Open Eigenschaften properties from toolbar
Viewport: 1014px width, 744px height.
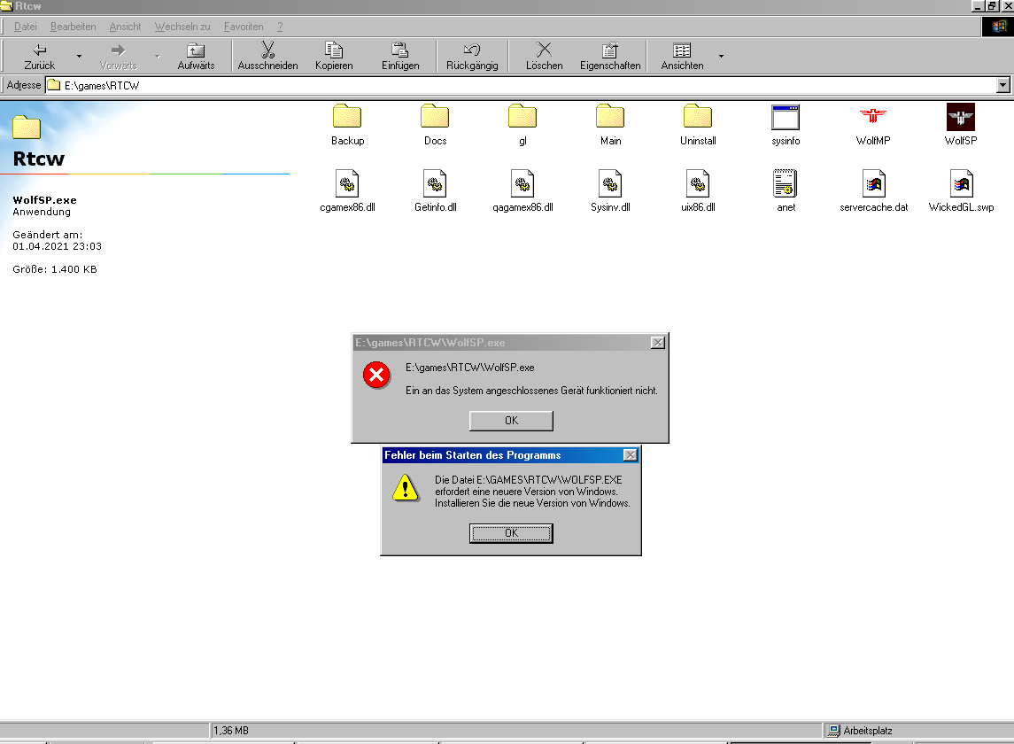coord(610,57)
